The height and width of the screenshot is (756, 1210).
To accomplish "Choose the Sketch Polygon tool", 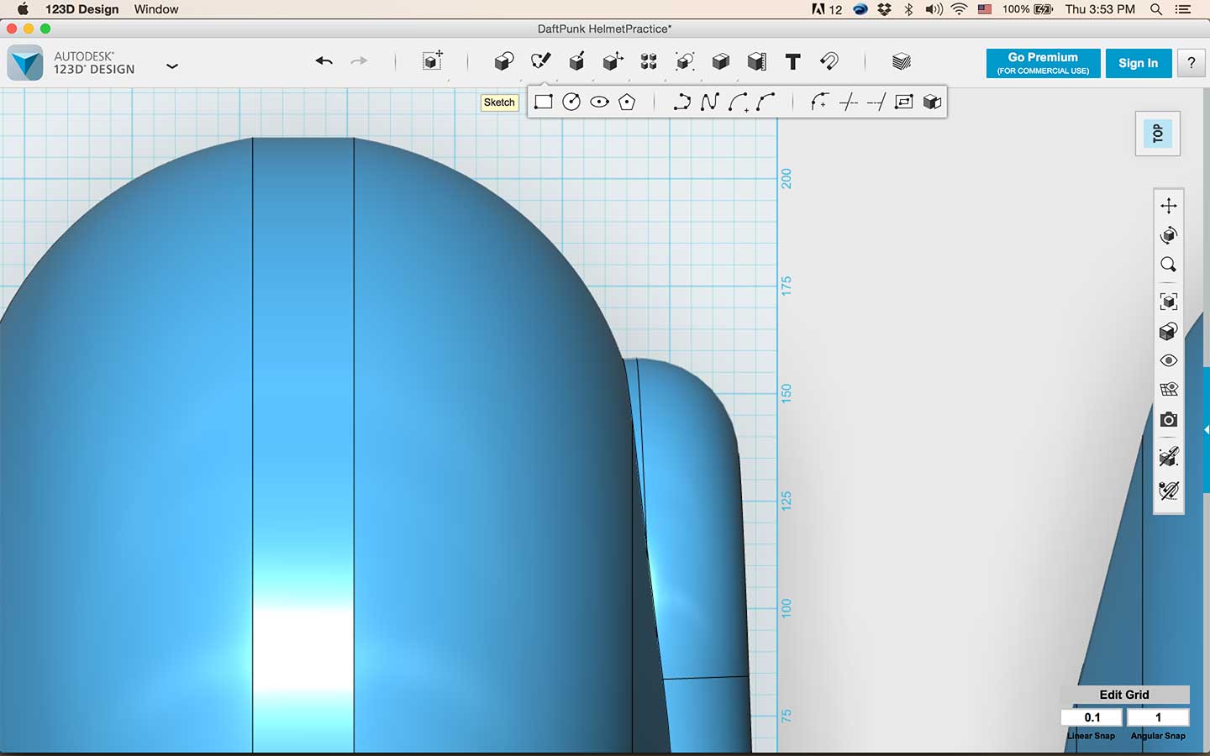I will pos(627,102).
